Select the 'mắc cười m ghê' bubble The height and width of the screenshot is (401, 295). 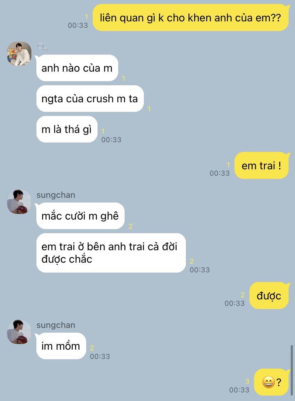(80, 216)
